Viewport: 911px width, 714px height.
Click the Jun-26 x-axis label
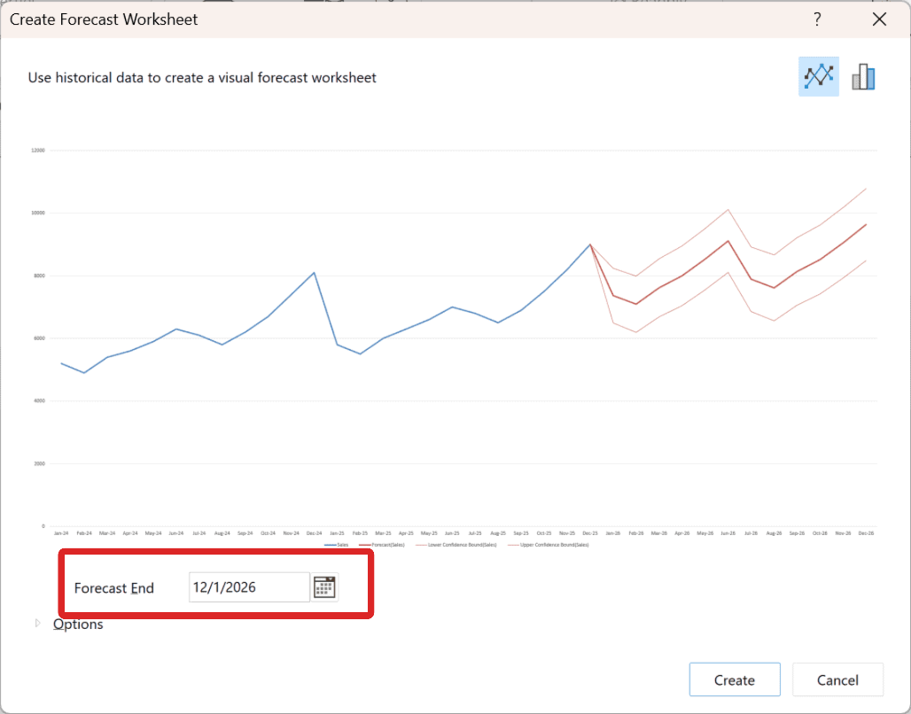(728, 533)
